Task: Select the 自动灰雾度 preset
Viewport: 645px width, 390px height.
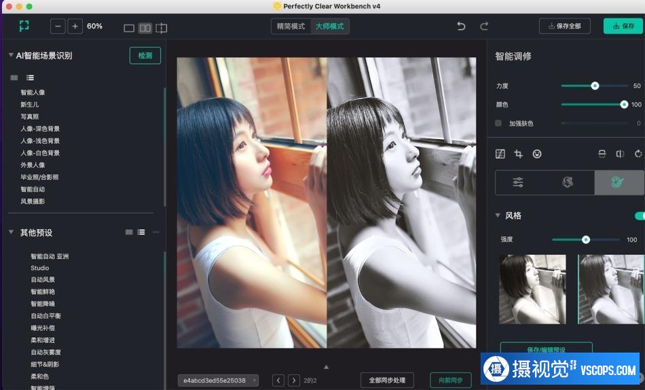Action: 45,352
